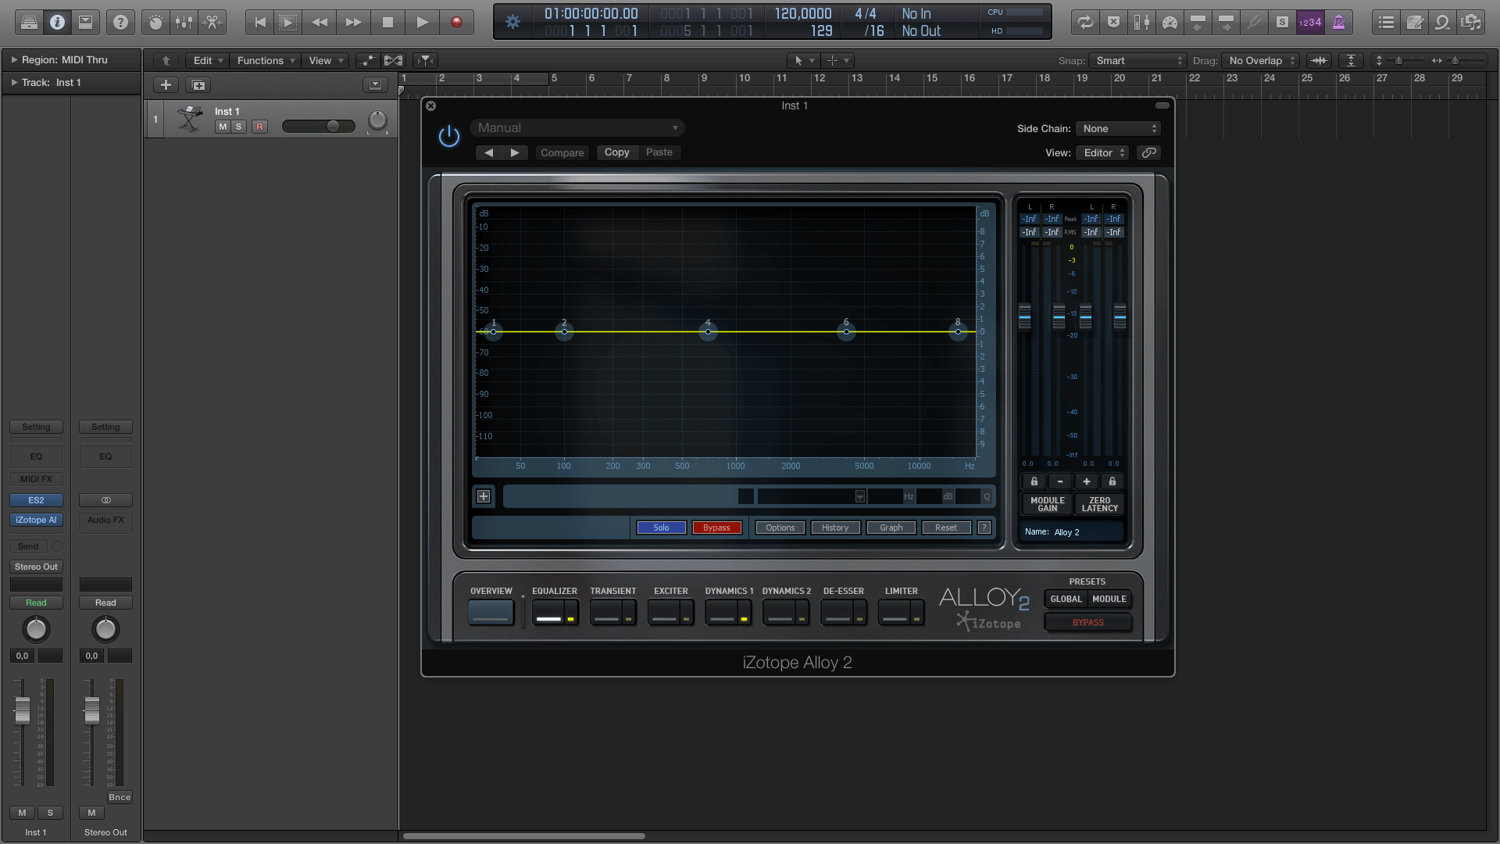The width and height of the screenshot is (1500, 844).
Task: Open the Media Browser icon
Action: (x=1472, y=23)
